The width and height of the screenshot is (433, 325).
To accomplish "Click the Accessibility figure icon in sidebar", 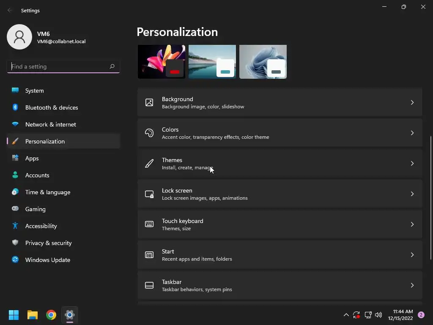I will click(15, 226).
